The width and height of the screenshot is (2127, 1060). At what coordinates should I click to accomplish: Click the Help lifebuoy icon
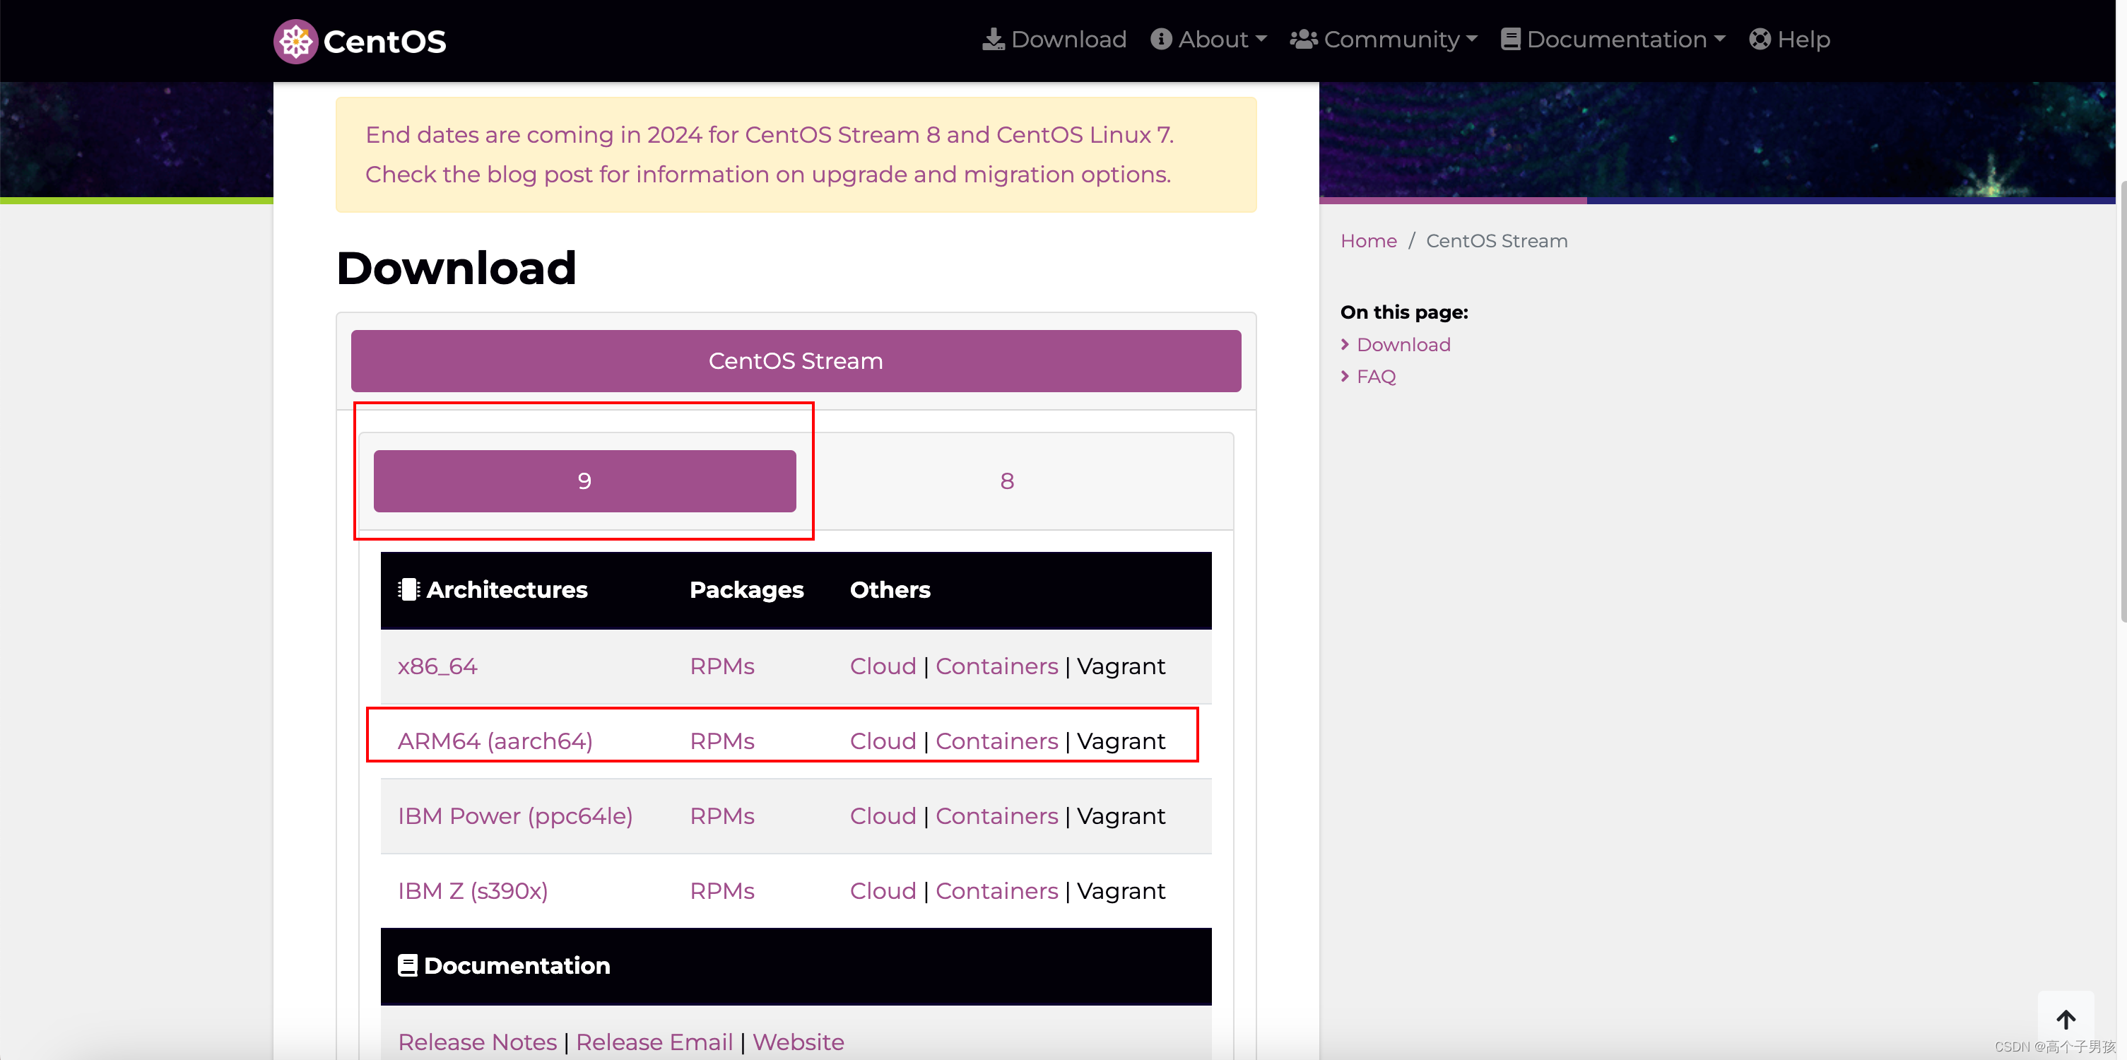pos(1760,40)
